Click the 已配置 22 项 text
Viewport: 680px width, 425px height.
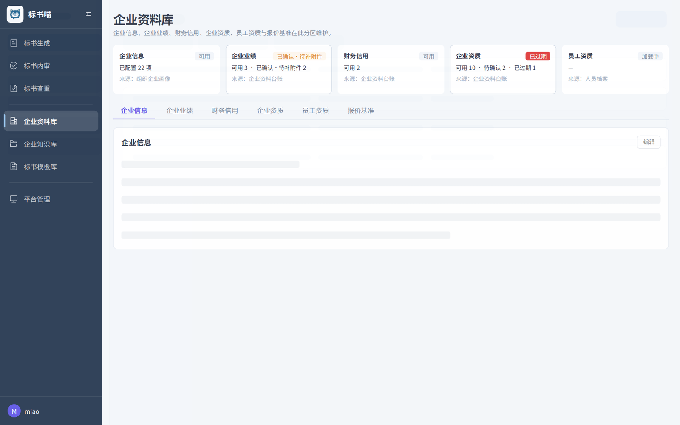[x=136, y=68]
